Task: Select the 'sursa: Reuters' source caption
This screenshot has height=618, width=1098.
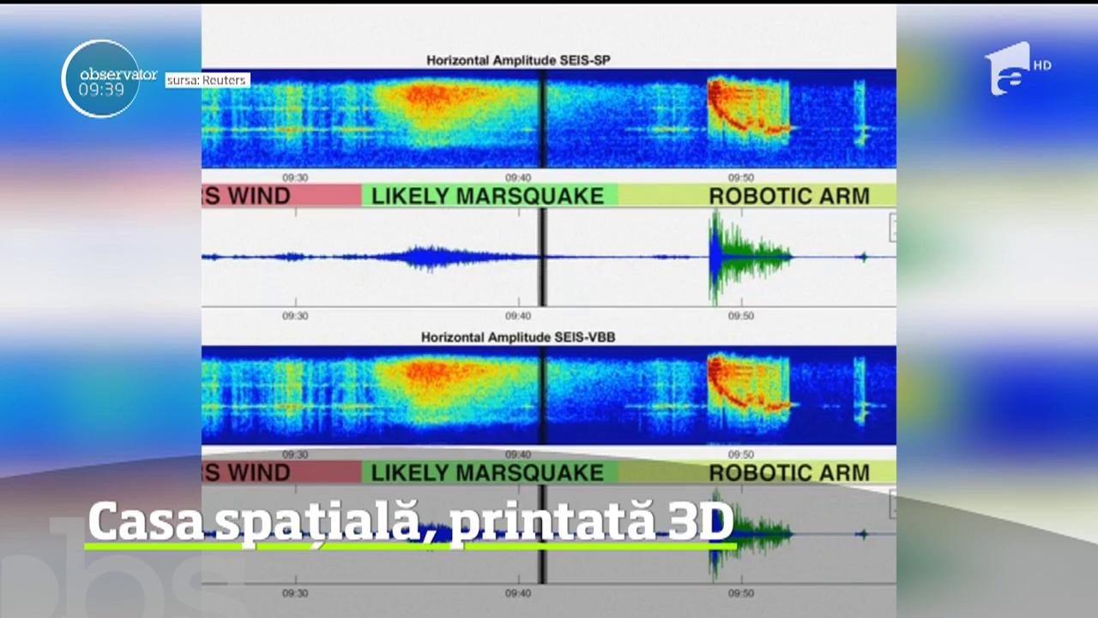Action: click(207, 81)
